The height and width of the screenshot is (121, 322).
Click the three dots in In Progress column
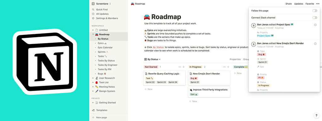point(225,67)
